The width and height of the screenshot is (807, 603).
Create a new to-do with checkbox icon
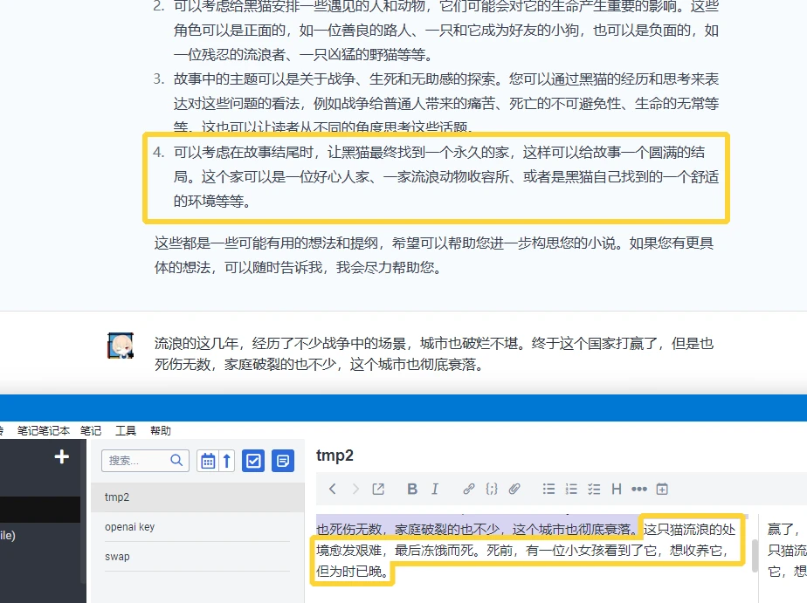[x=253, y=461]
